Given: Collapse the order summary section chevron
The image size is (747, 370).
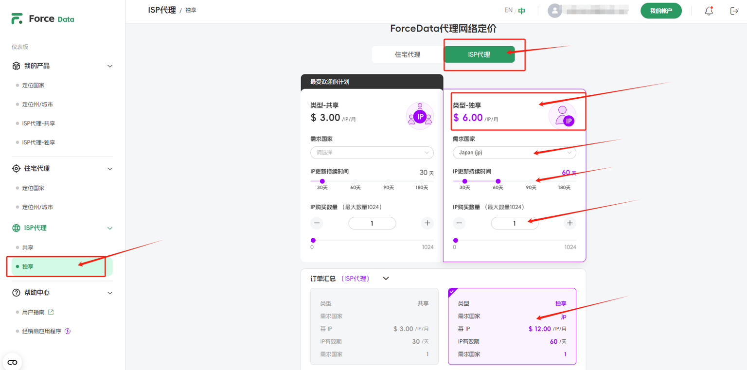Looking at the screenshot, I should (386, 279).
